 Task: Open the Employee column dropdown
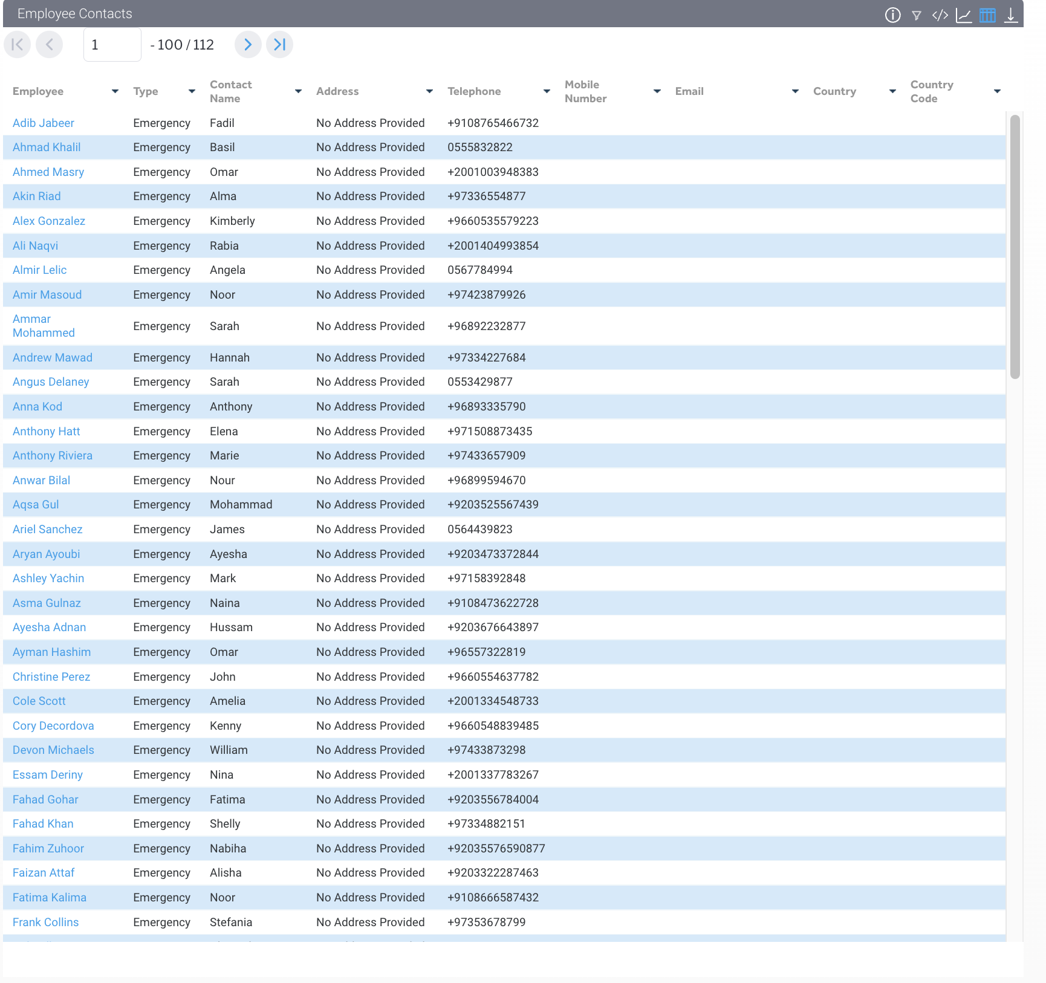tap(114, 91)
